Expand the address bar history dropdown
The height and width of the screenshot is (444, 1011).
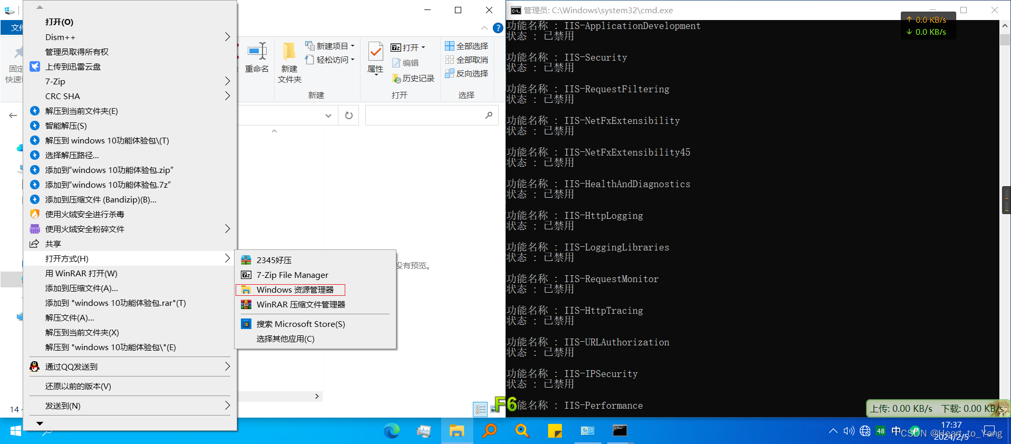click(x=328, y=115)
